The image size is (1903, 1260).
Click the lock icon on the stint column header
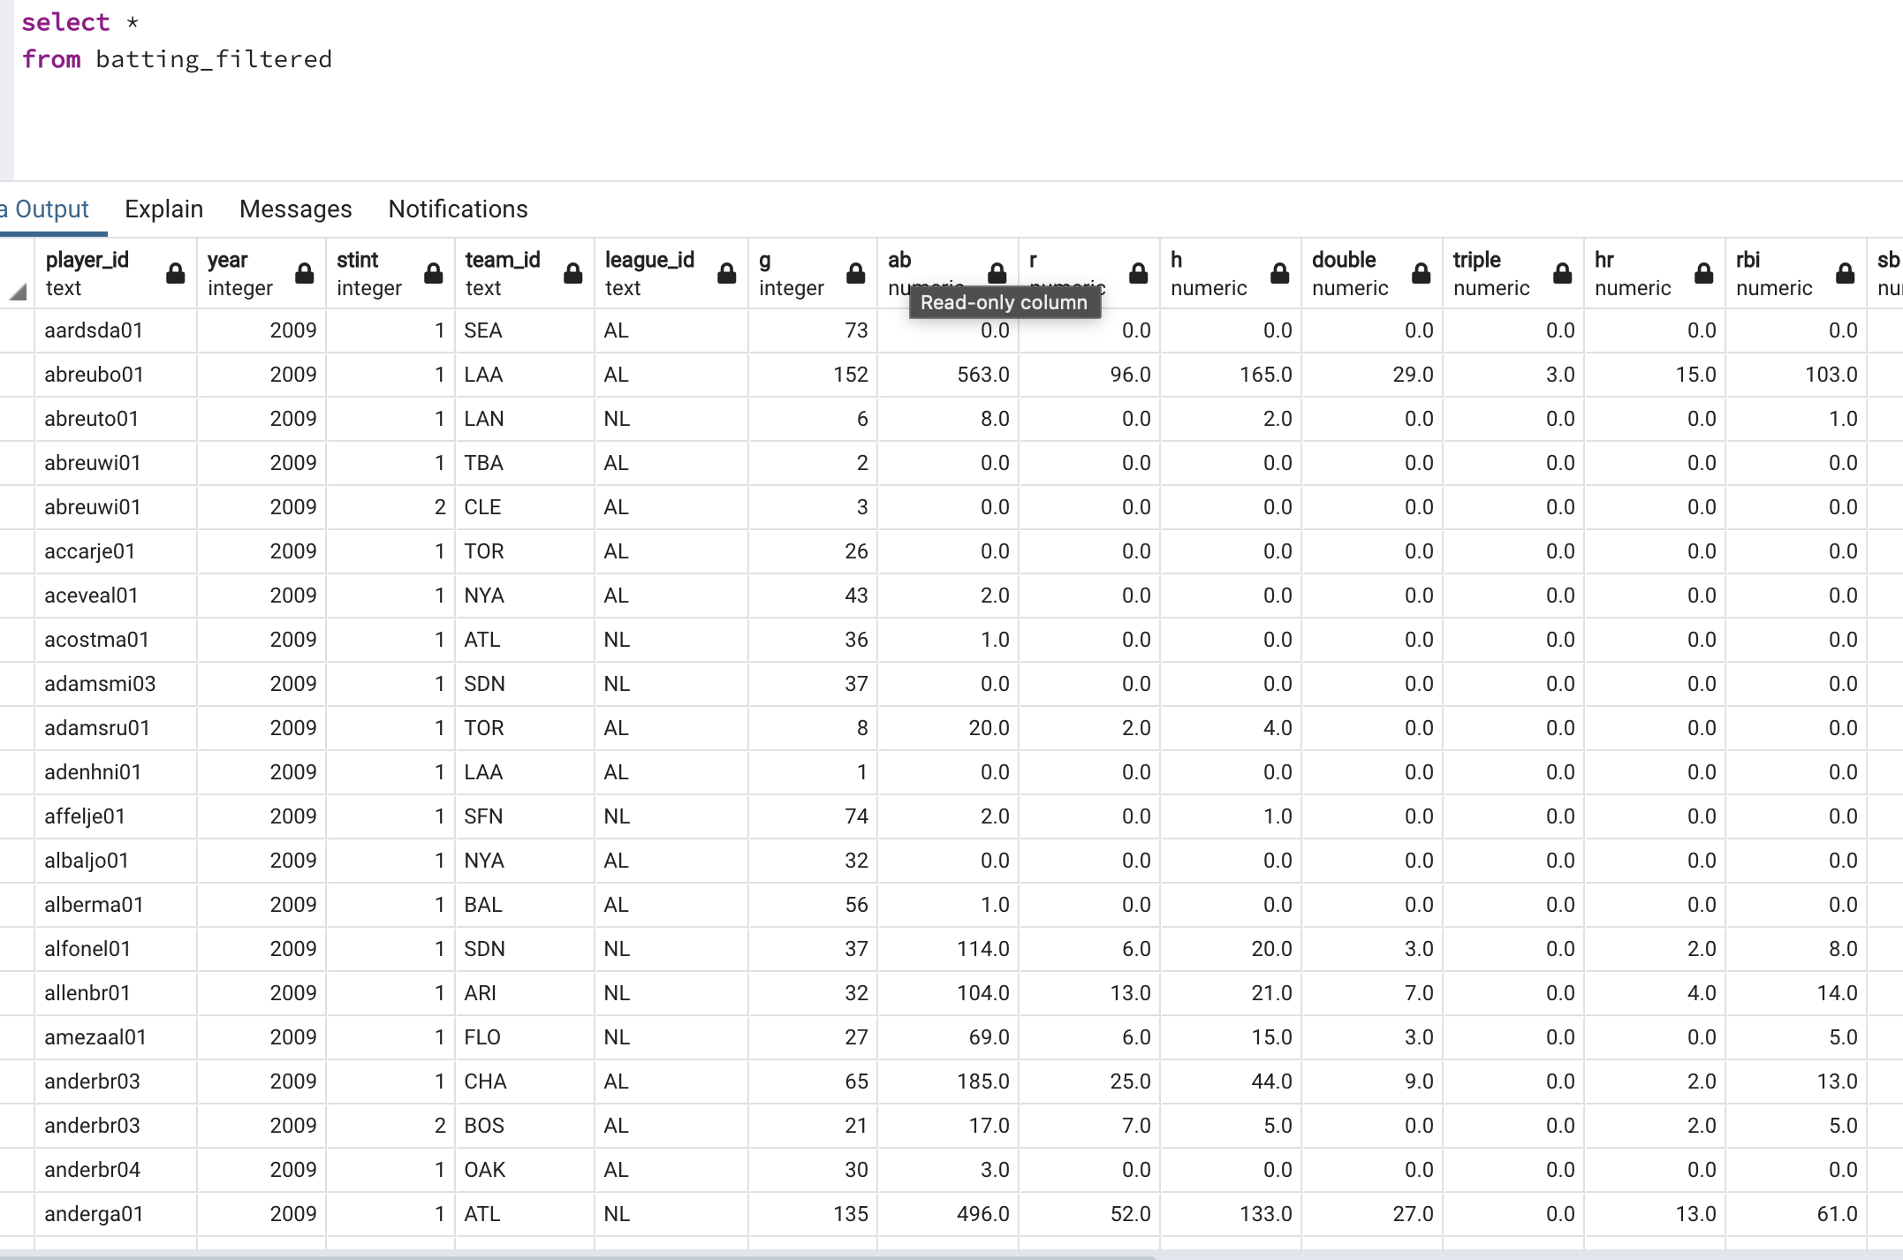coord(433,274)
